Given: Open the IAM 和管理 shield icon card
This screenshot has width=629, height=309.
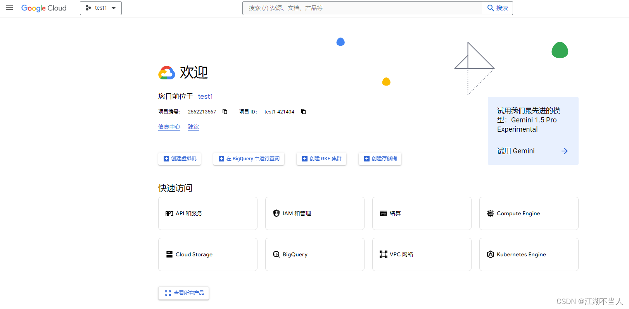Looking at the screenshot, I should click(x=315, y=213).
